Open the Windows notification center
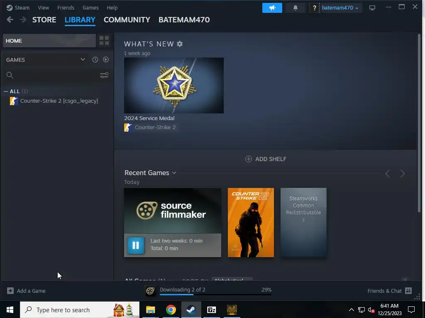The height and width of the screenshot is (318, 425). click(411, 310)
